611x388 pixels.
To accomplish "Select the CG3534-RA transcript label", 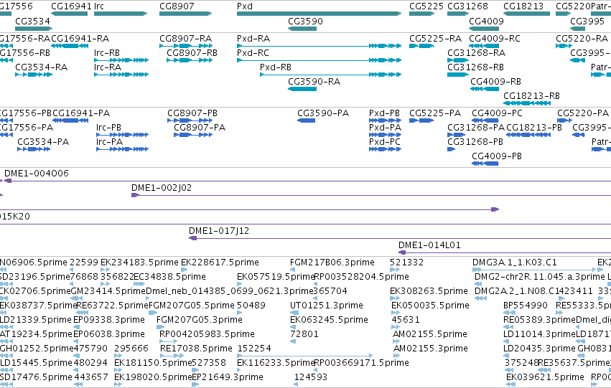I will pos(42,67).
